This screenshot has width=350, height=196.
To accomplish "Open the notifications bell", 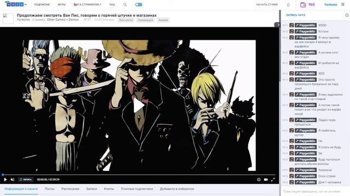I will (288, 4).
